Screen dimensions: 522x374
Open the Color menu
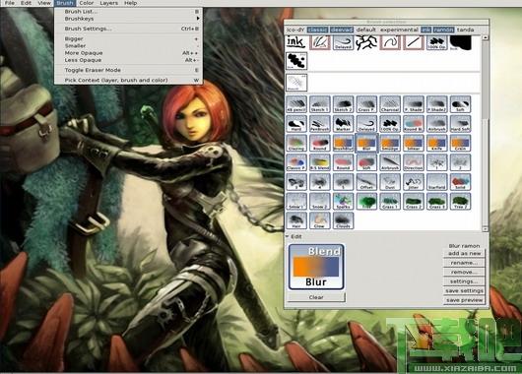coord(87,3)
